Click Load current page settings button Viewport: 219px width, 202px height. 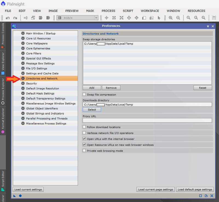pos(155,190)
